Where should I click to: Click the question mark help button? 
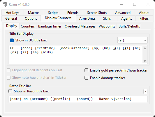(x=145, y=92)
